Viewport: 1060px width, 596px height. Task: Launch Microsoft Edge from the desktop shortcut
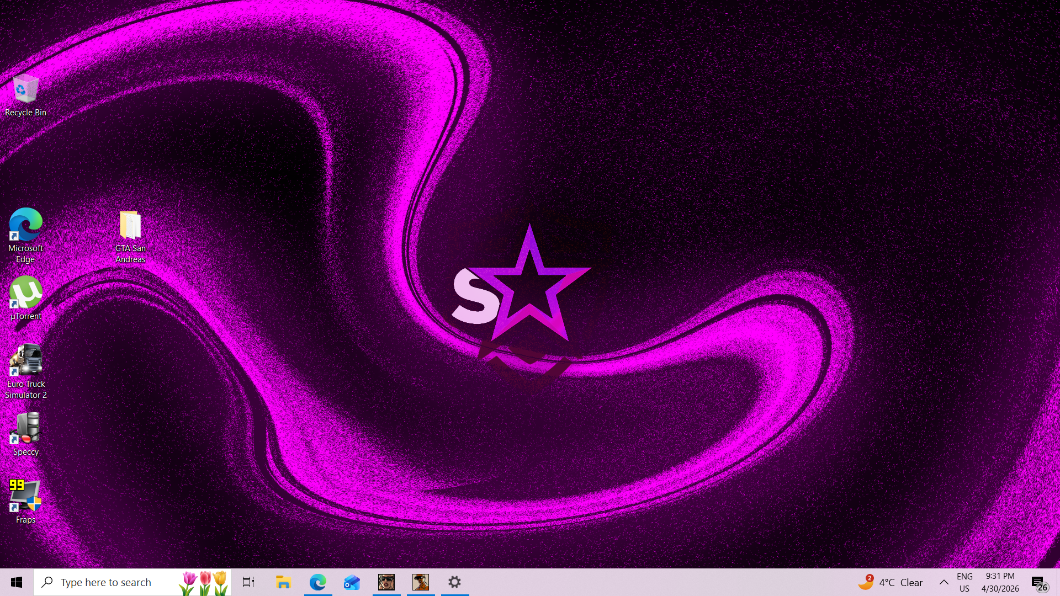click(x=25, y=228)
